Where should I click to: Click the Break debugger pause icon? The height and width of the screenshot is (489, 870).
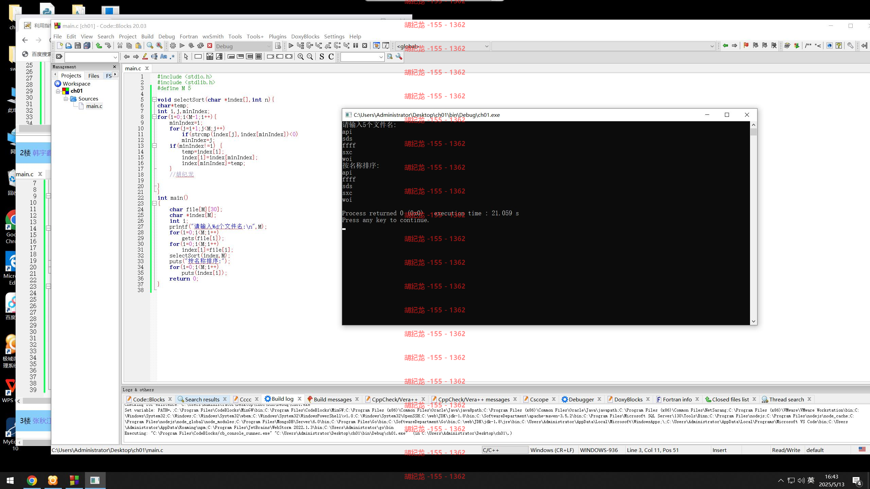point(355,46)
